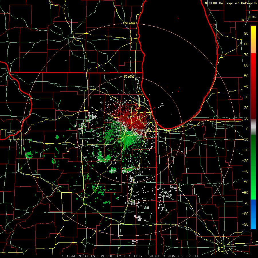Click the 50 NMI range ring label
Screen dimensions: 258x258
[129, 77]
